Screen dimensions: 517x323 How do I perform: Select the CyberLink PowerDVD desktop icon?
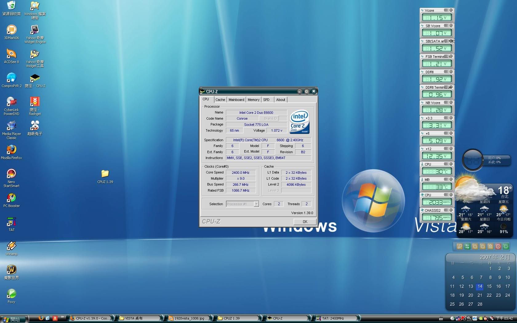tap(11, 106)
